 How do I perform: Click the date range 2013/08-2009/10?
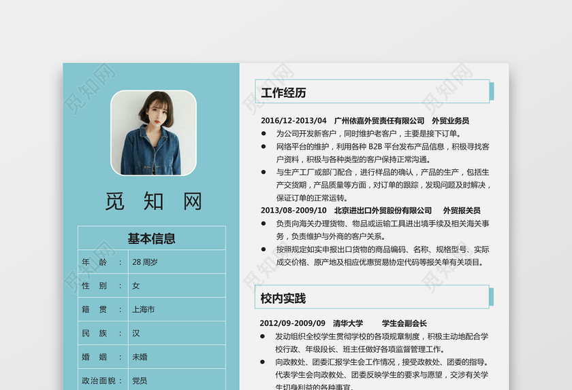point(293,211)
